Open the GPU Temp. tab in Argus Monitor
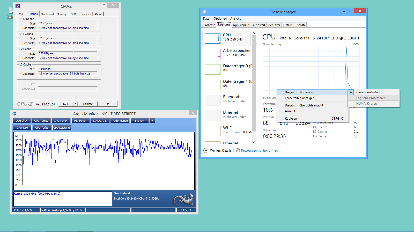The width and height of the screenshot is (414, 232). click(x=61, y=121)
